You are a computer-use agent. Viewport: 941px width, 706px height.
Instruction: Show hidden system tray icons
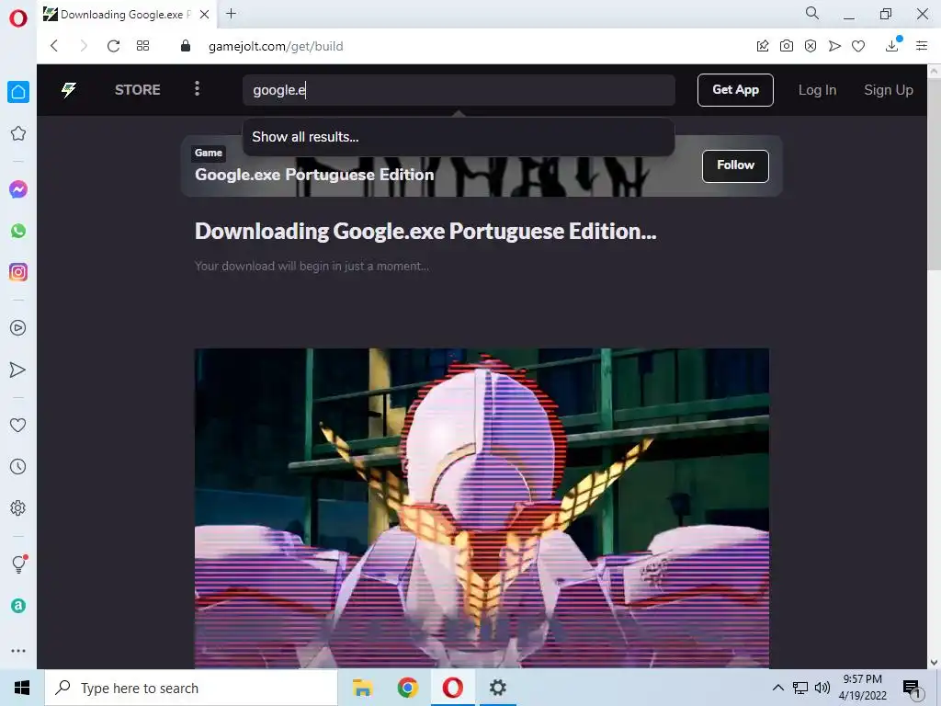tap(777, 688)
